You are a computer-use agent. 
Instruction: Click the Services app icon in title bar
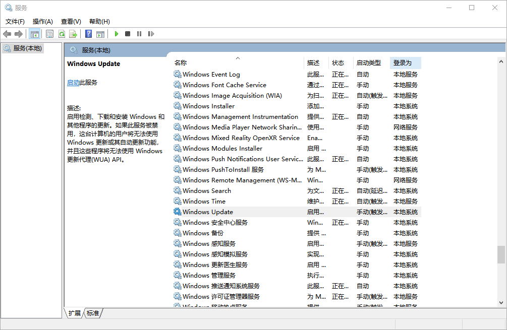tap(9, 8)
